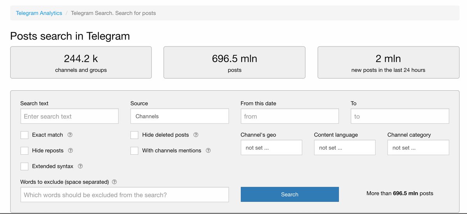Viewport: 467px width, 214px height.
Task: Click the help icon beside With channels mentions
Action: (208, 150)
